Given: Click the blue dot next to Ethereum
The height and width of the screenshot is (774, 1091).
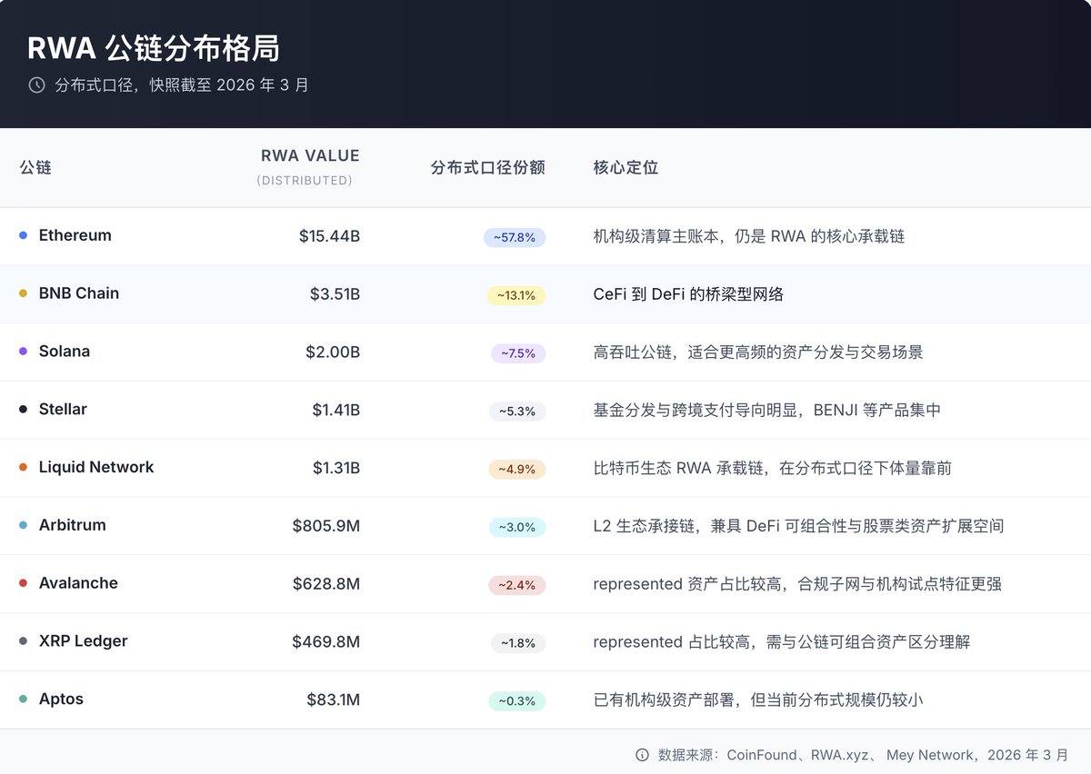Looking at the screenshot, I should (x=23, y=235).
